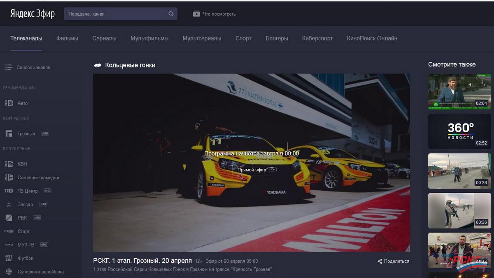
Task: Click the Суперлига волейбола ball icon
Action: (9, 272)
